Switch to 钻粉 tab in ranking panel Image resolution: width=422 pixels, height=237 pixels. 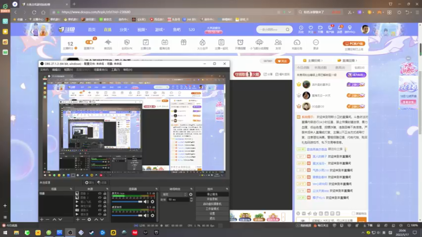click(x=359, y=68)
